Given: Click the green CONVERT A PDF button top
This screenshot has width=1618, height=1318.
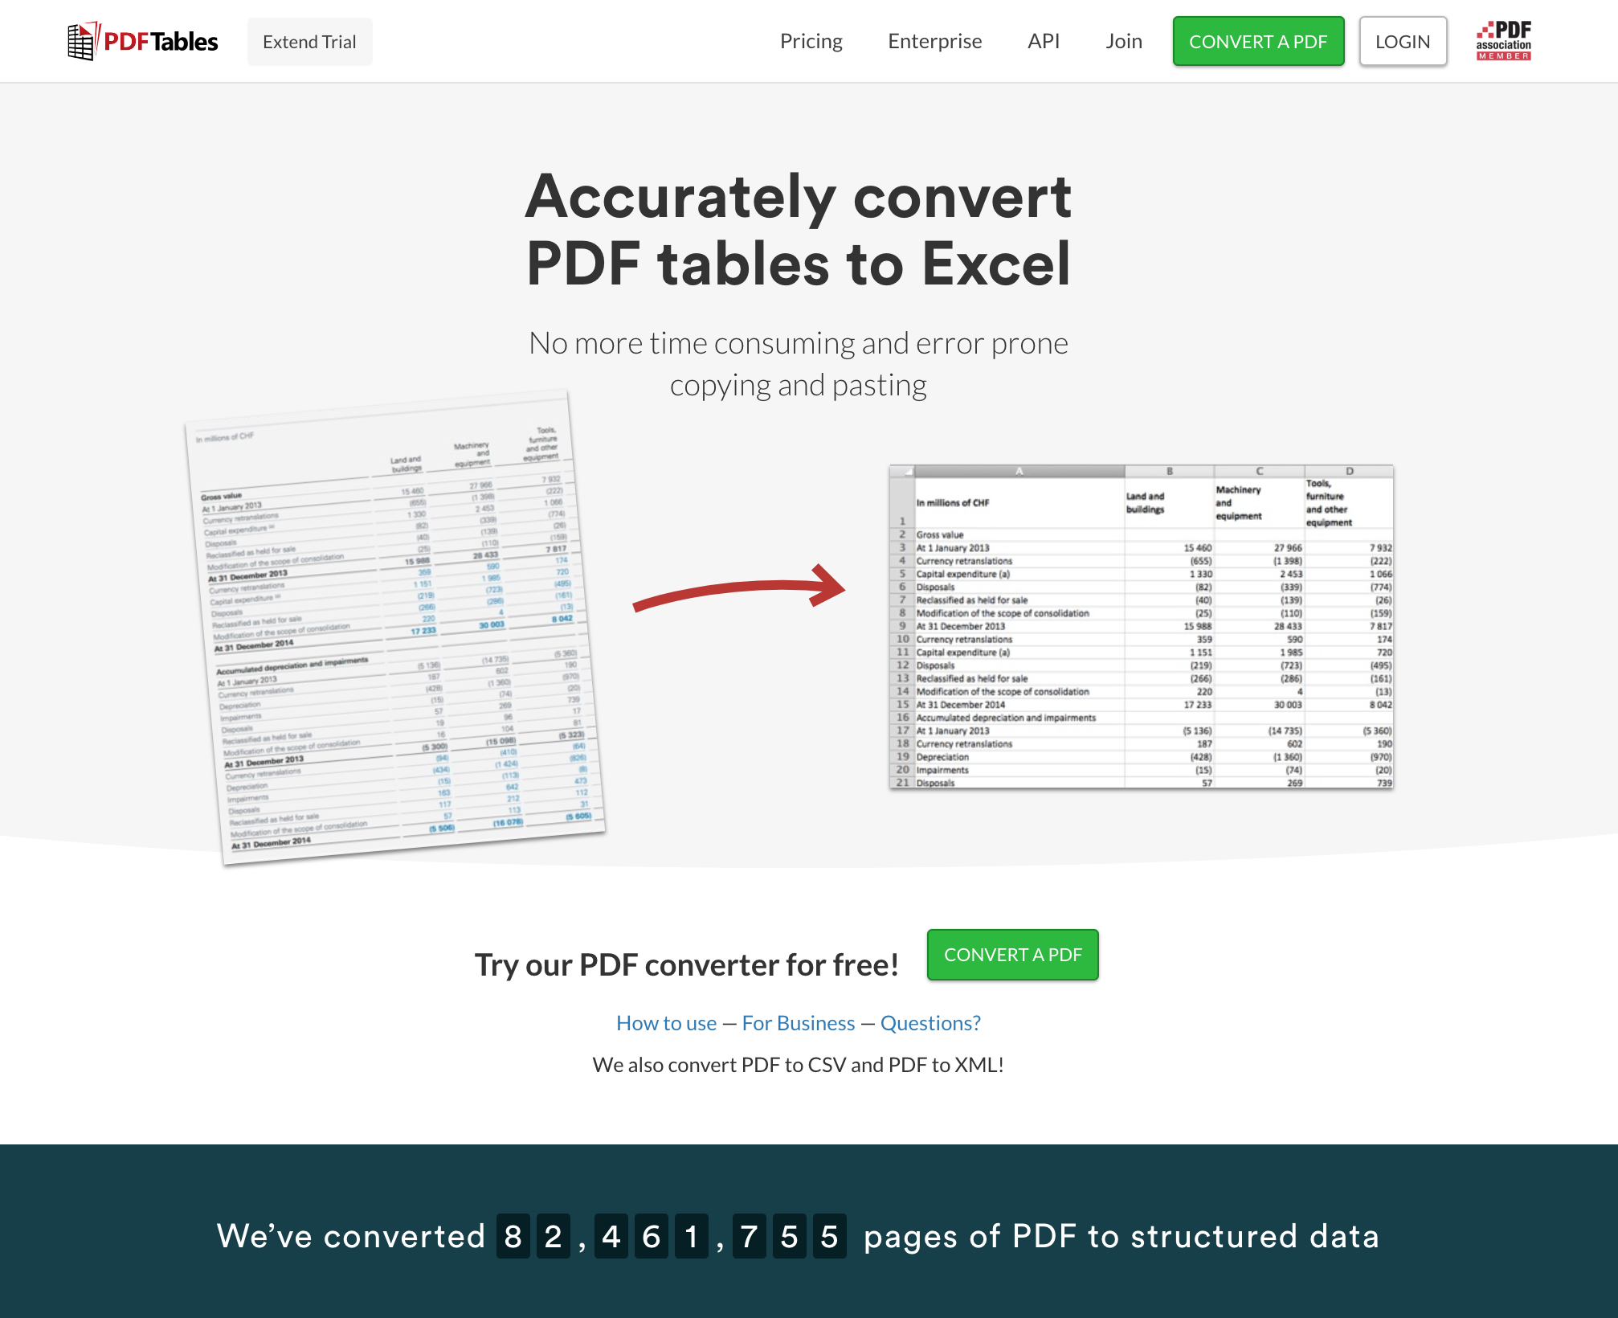Looking at the screenshot, I should (1258, 42).
